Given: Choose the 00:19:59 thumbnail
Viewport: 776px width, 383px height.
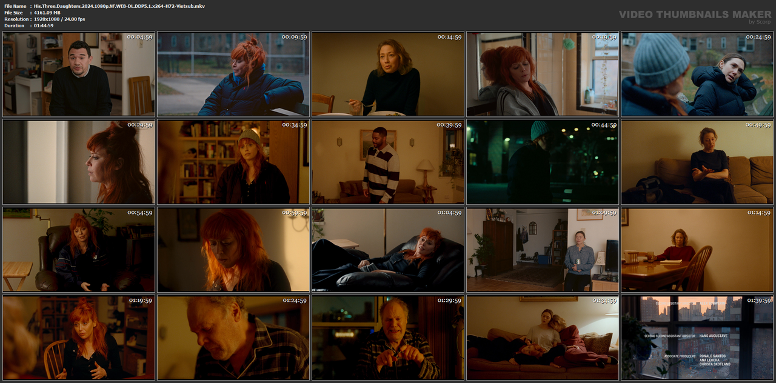Looking at the screenshot, I should coord(543,74).
